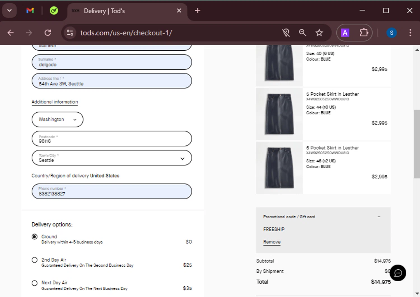Click the $25 price for 2nd Day Air

click(x=187, y=265)
